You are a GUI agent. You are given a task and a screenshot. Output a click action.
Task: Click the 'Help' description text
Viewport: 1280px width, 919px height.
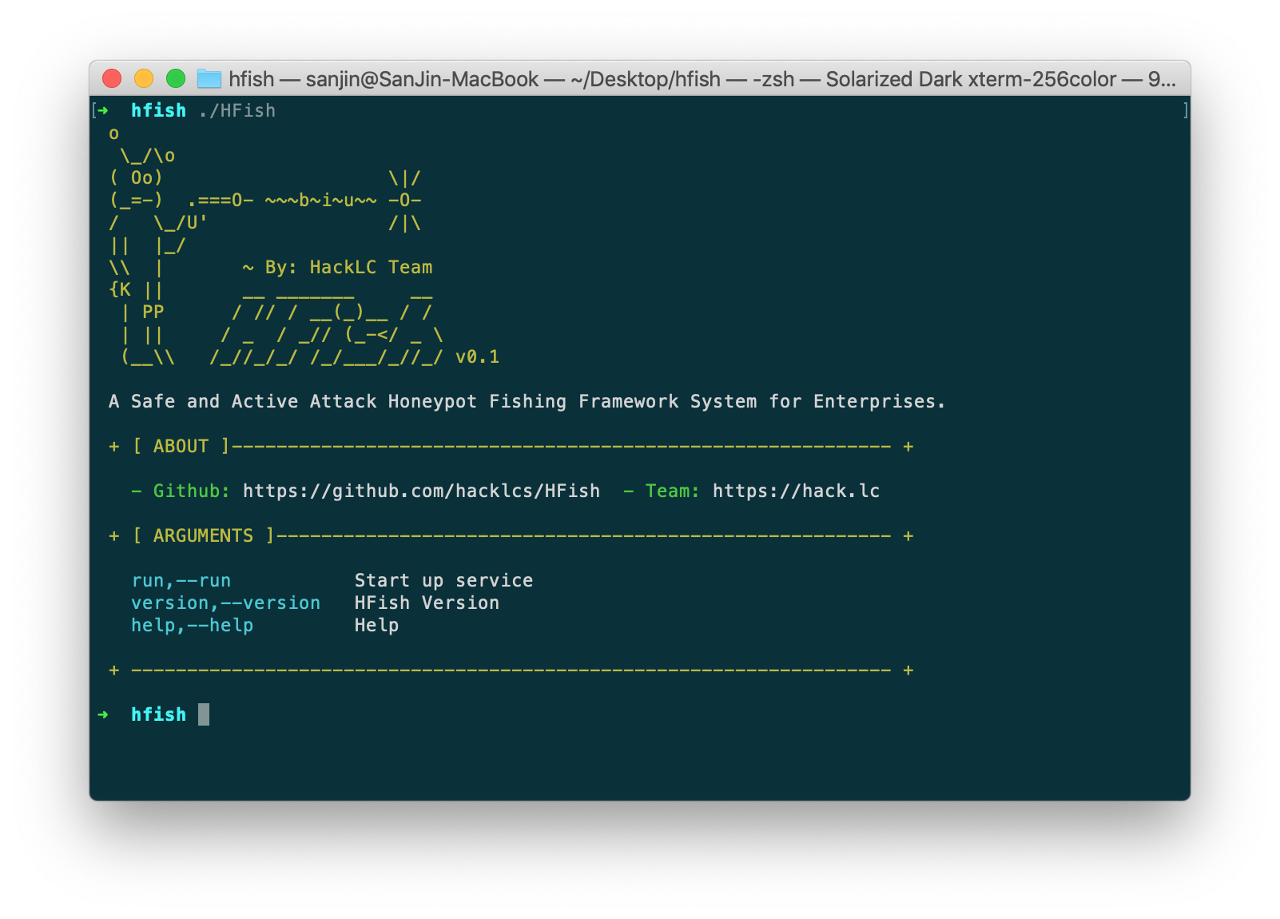[376, 626]
